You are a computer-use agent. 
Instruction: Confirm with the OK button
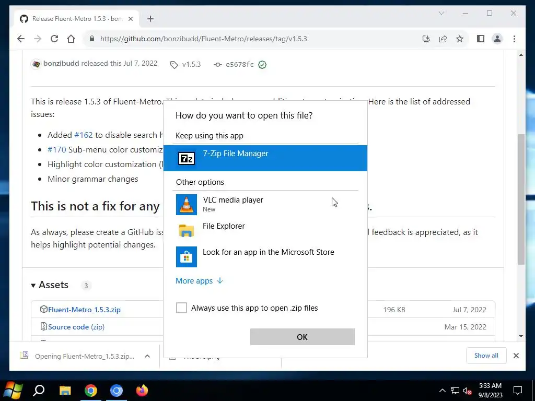coord(303,337)
